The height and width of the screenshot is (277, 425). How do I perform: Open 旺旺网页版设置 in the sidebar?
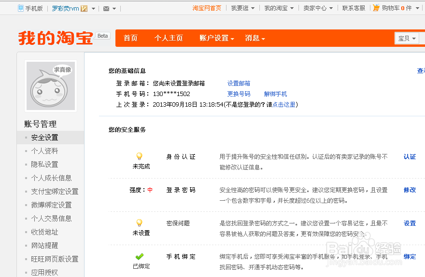55,259
